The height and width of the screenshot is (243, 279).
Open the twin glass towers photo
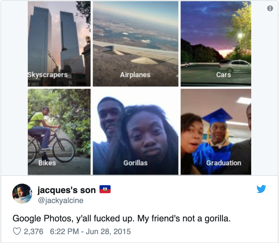tap(59, 44)
